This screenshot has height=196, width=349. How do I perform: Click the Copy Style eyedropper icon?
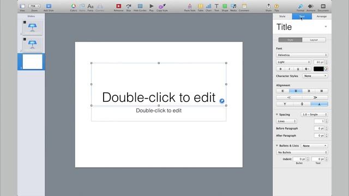162,6
